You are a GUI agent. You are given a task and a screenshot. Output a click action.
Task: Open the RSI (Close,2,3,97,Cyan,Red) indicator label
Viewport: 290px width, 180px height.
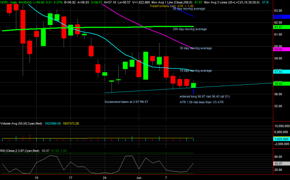[x=20, y=151]
